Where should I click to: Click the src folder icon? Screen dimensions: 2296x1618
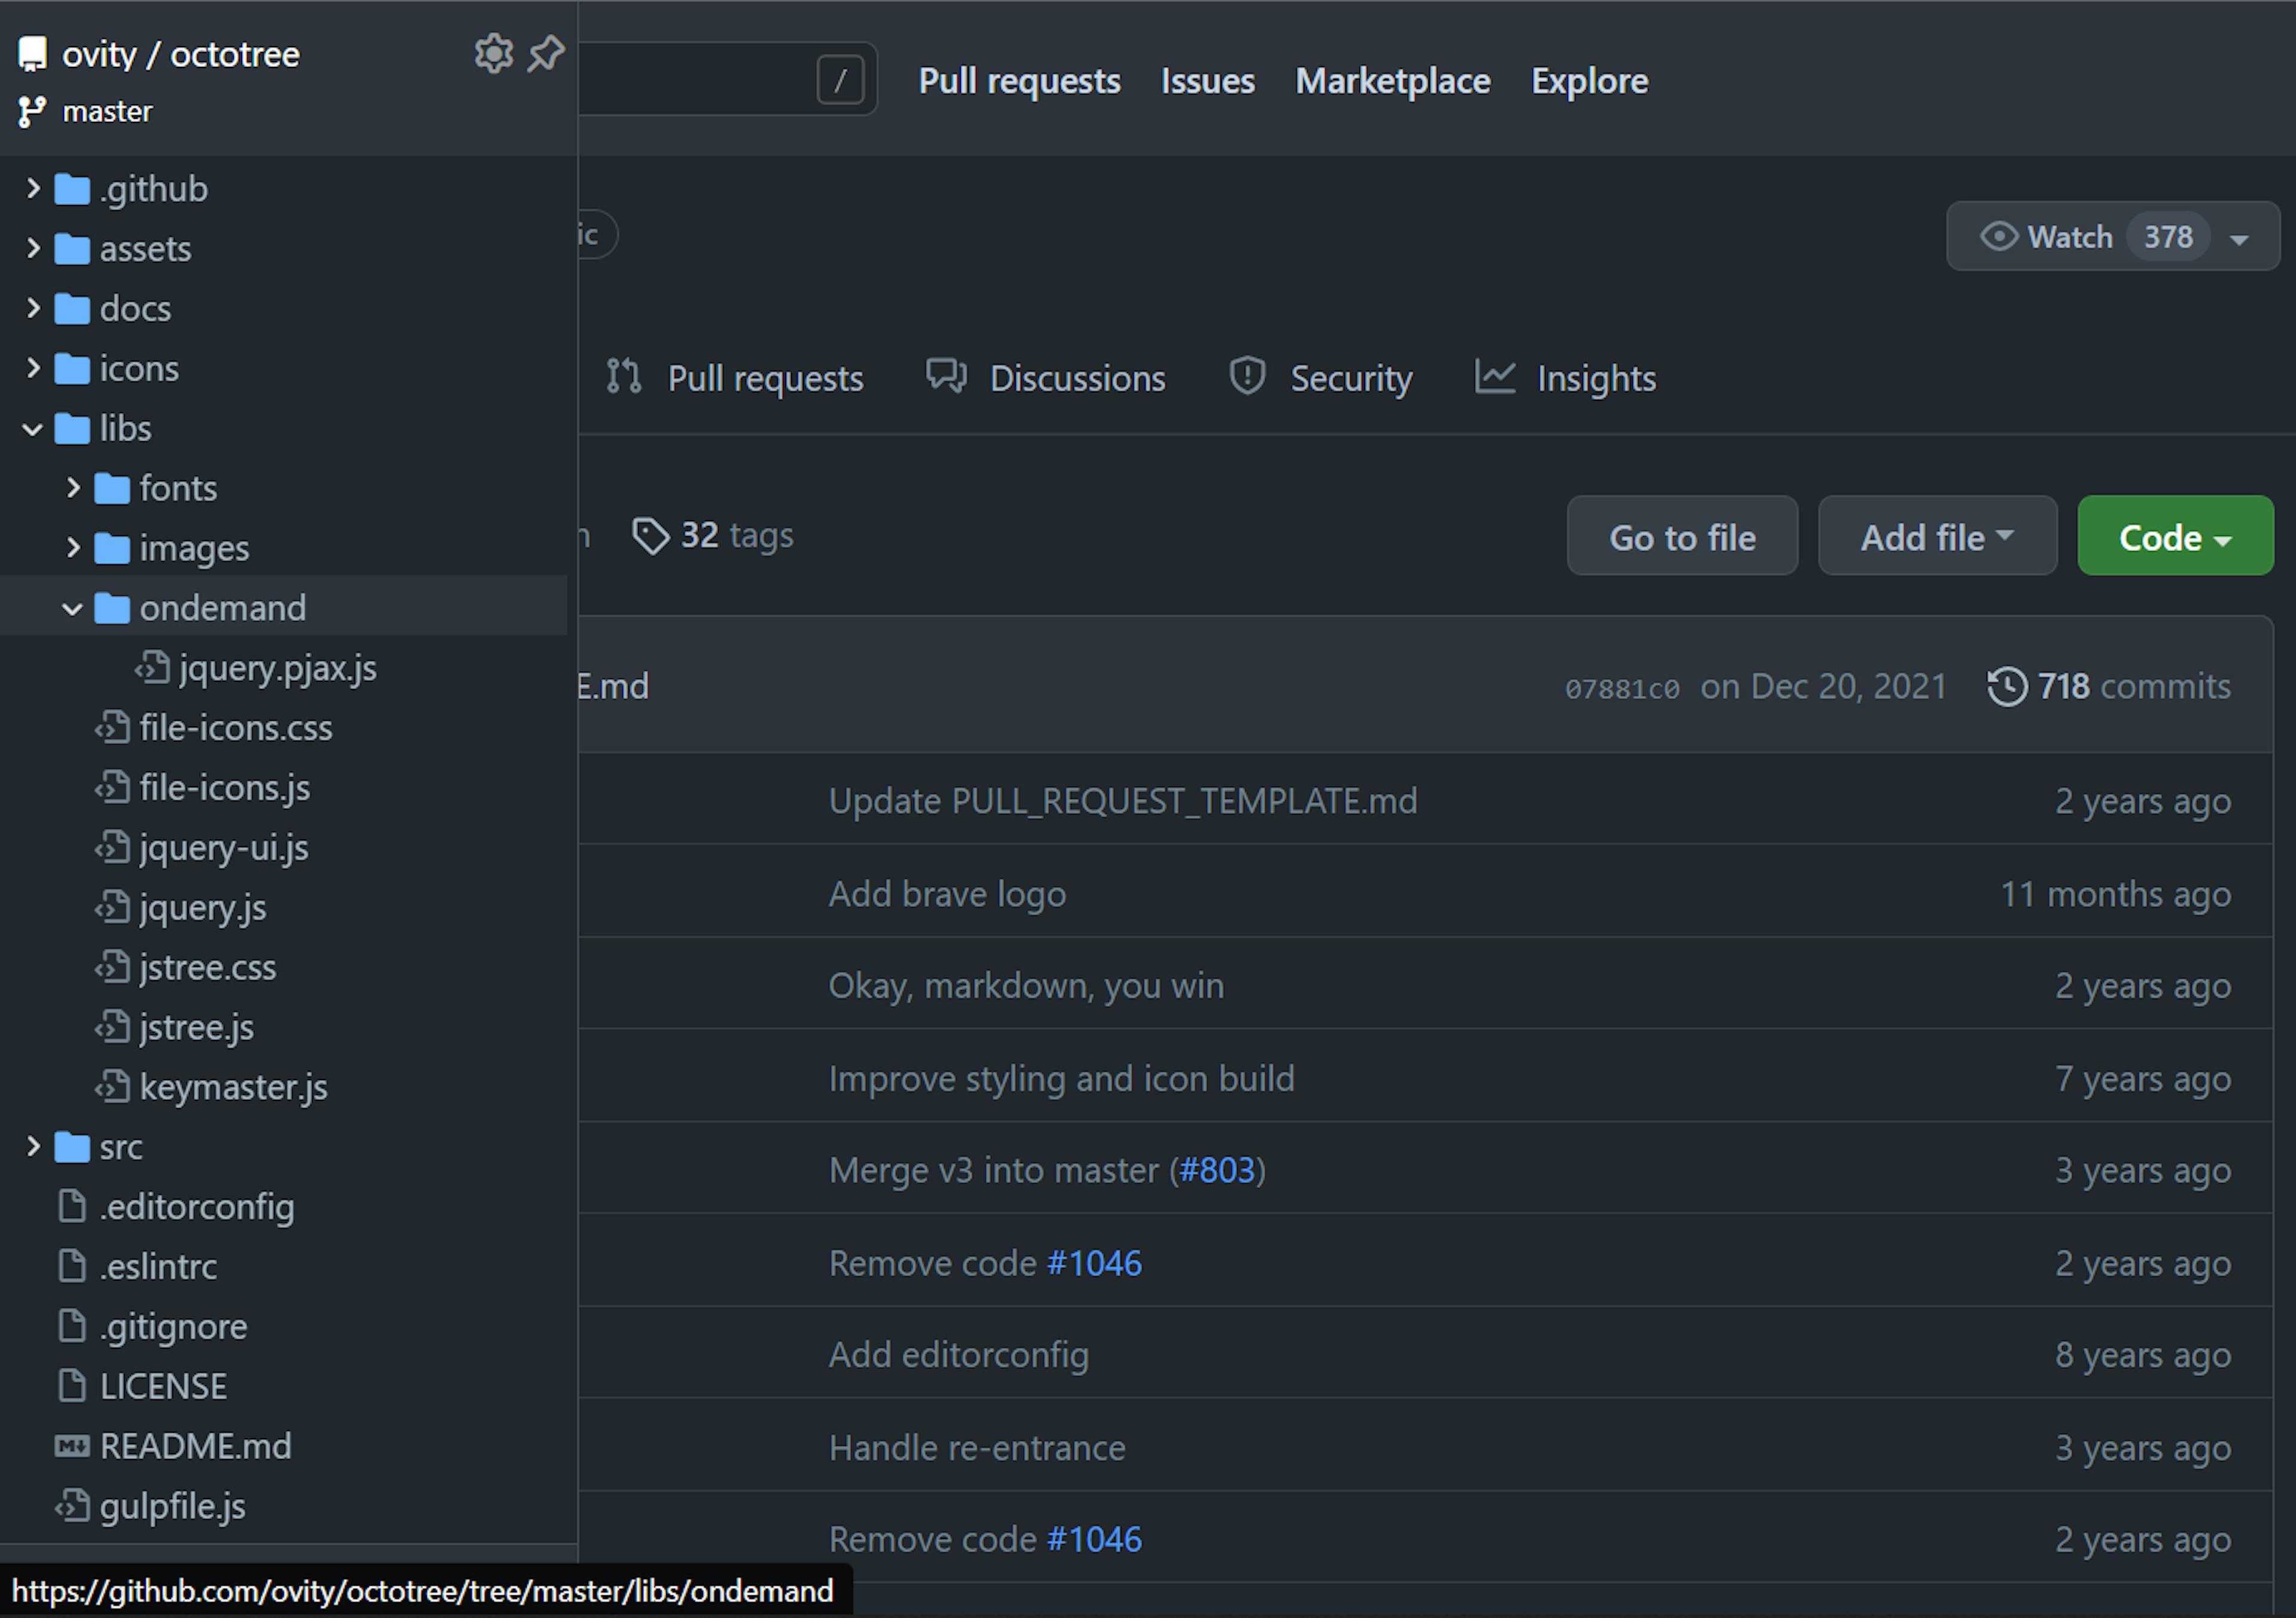click(72, 1147)
